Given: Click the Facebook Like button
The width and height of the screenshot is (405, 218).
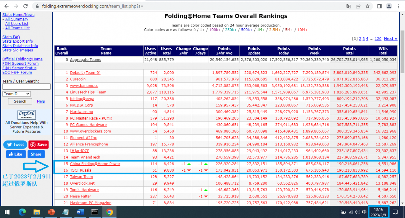Looking at the screenshot, I should [16, 154].
